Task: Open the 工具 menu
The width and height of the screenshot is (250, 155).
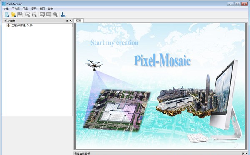Action: point(25,9)
